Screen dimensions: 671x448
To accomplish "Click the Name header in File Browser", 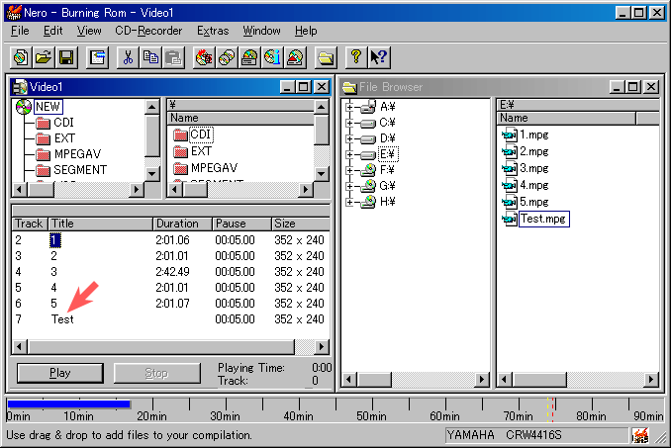I will [x=566, y=118].
